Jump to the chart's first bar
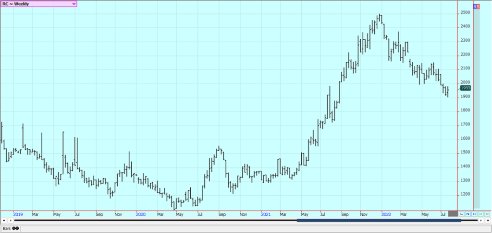 pos(4,221)
